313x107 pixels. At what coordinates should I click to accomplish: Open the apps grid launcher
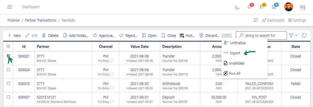(303, 7)
